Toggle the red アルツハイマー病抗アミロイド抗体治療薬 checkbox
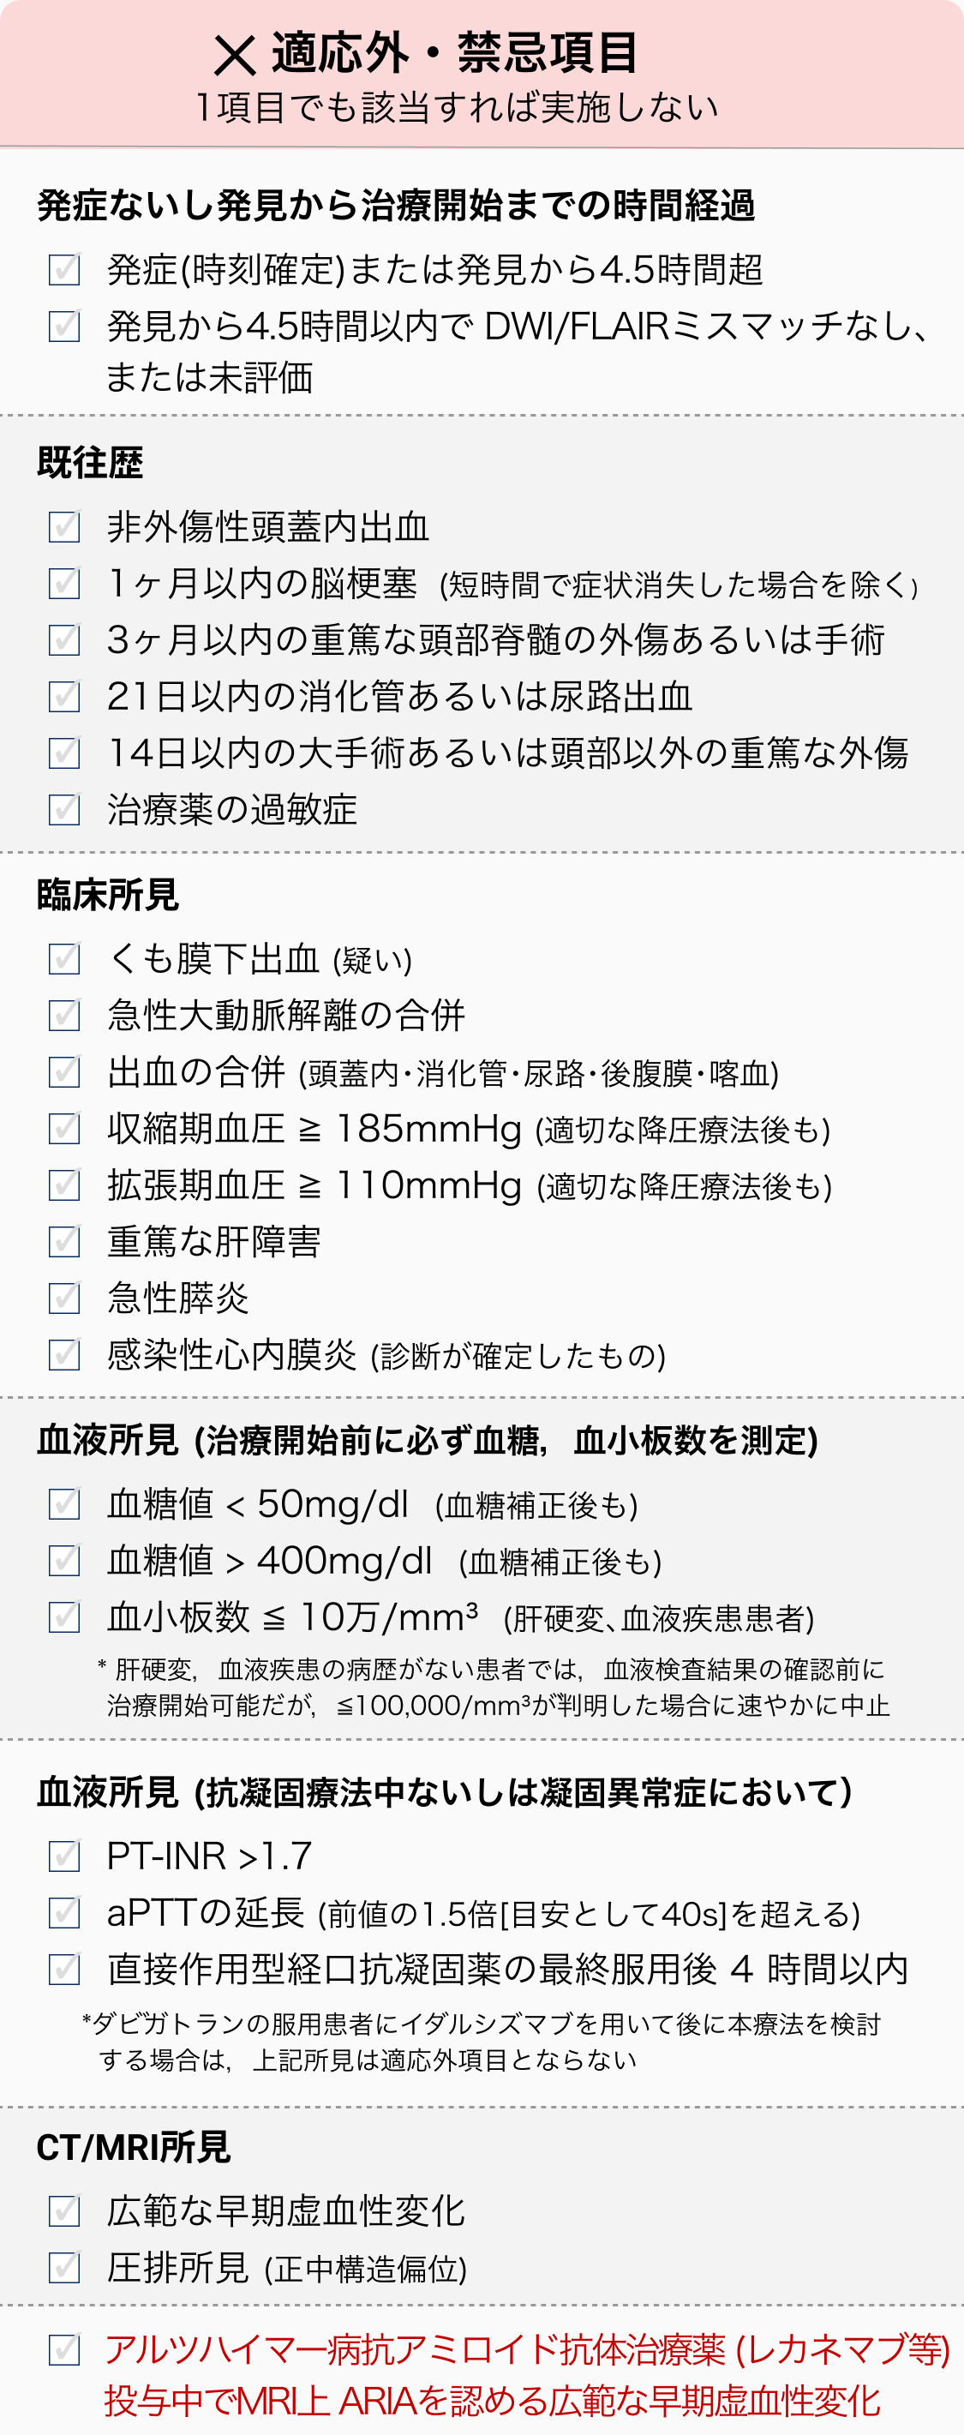The width and height of the screenshot is (964, 2435). point(63,2349)
